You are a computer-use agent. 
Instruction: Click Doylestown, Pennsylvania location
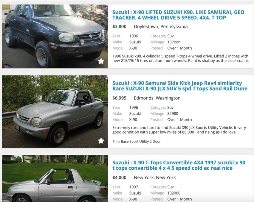click(x=161, y=27)
